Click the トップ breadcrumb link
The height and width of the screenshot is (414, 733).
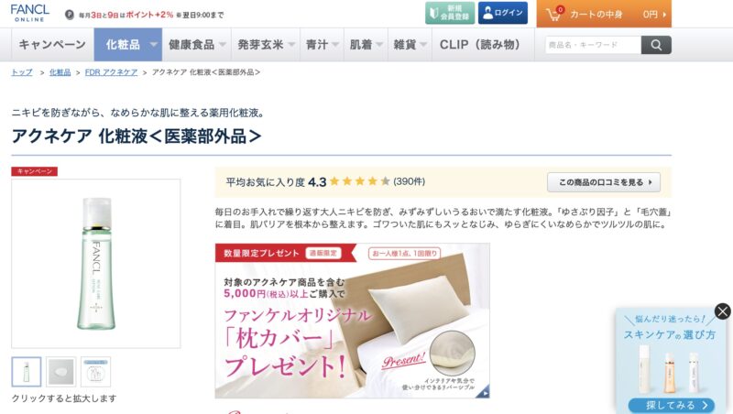pyautogui.click(x=22, y=72)
